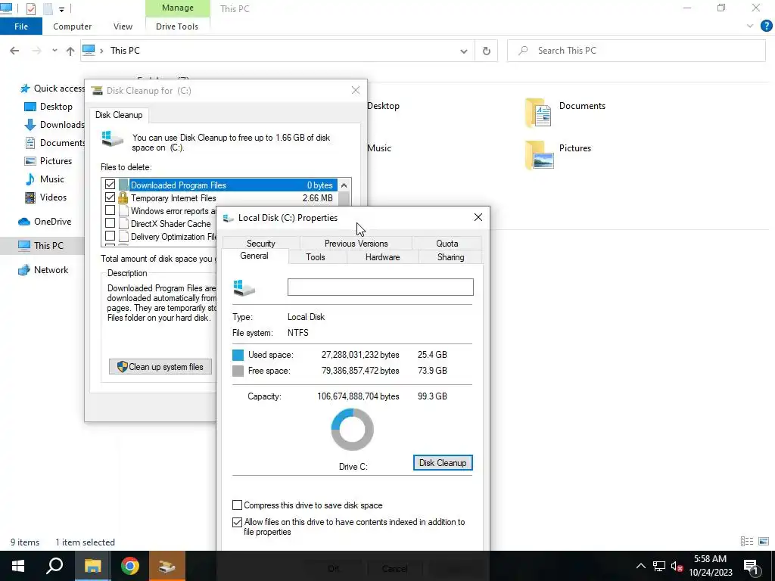This screenshot has width=775, height=581.
Task: Open taskbar Search
Action: click(54, 566)
